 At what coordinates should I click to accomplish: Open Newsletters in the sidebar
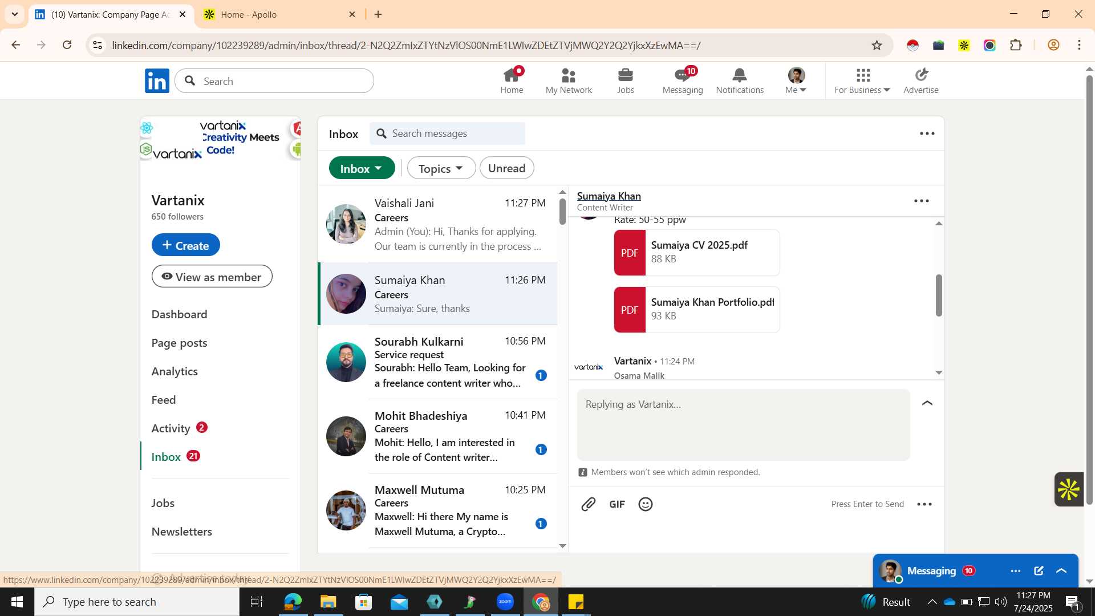click(181, 532)
